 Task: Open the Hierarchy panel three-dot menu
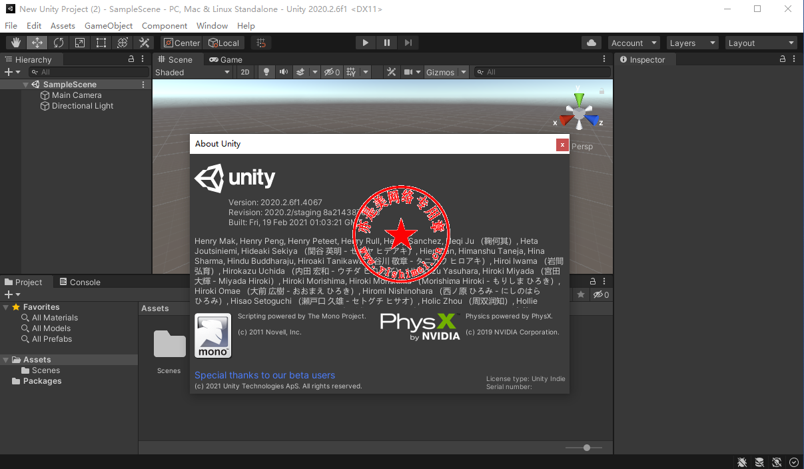point(143,59)
